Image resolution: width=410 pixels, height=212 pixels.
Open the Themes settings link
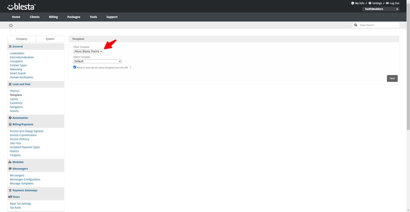click(14, 91)
